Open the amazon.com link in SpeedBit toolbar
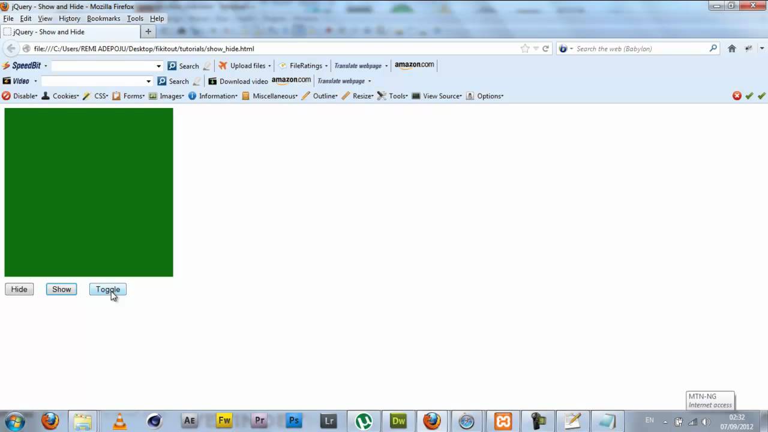The height and width of the screenshot is (432, 768). pos(414,65)
